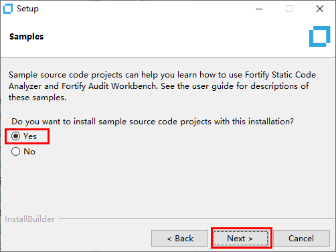Minimize the Setup window

pos(259,9)
